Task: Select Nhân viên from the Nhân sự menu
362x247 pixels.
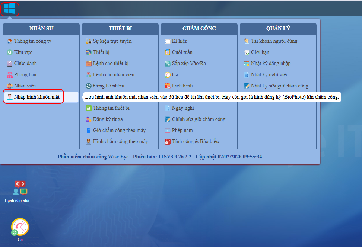Action: [x=25, y=86]
